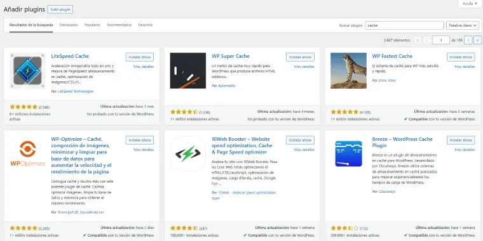Screen dimensions: 483x241
Task: Open the WP-Optimize plugin logo
Action: click(x=27, y=154)
